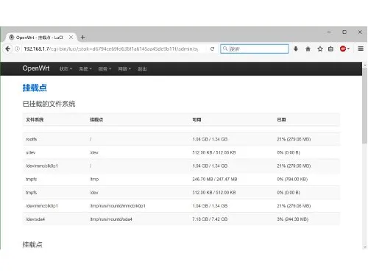The height and width of the screenshot is (276, 368).
Task: Select the OpenWrt - 挂载点 - LuCI tab
Action: click(x=40, y=38)
